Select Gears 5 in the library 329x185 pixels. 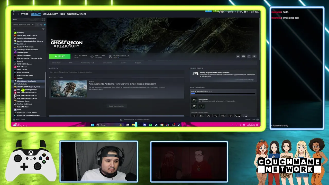click(x=20, y=78)
